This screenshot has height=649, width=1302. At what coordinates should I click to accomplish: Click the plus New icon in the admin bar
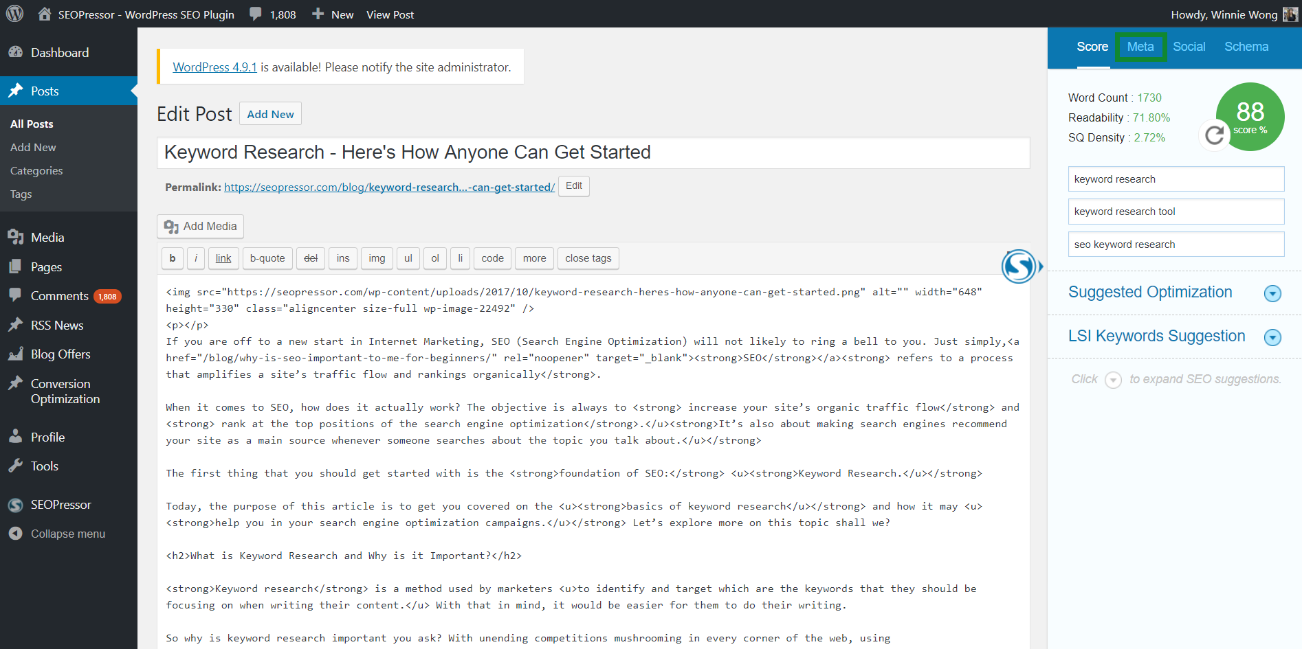coord(318,14)
